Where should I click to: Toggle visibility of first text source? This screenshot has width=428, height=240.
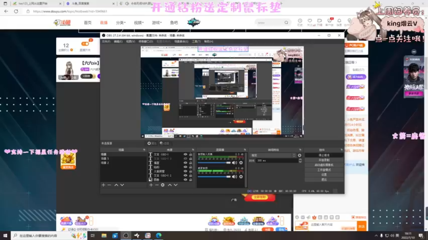pos(185,154)
